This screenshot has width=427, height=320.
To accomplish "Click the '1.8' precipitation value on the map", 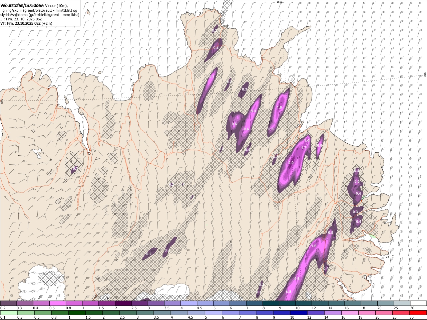I will point(280,107).
